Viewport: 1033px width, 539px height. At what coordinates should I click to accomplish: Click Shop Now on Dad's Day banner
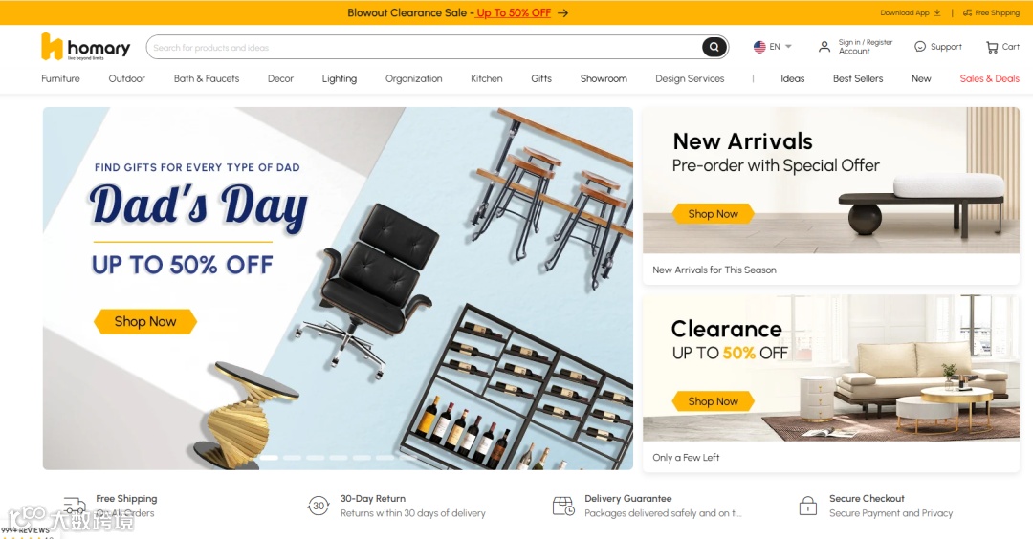pyautogui.click(x=145, y=321)
